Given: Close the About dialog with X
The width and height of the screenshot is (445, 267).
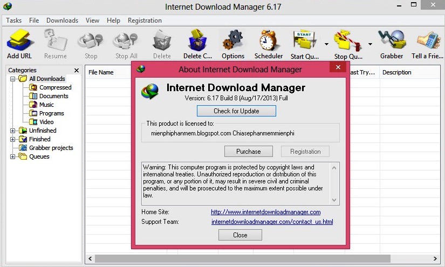Looking at the screenshot, I should pos(338,67).
